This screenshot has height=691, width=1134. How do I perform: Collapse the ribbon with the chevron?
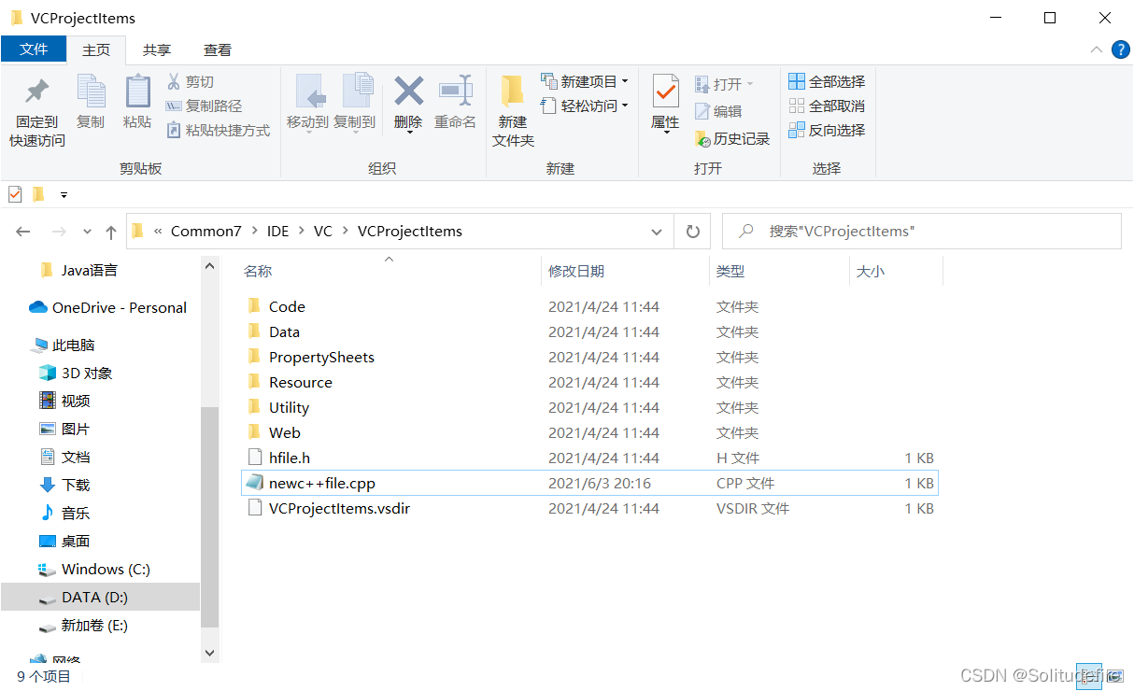(x=1096, y=49)
